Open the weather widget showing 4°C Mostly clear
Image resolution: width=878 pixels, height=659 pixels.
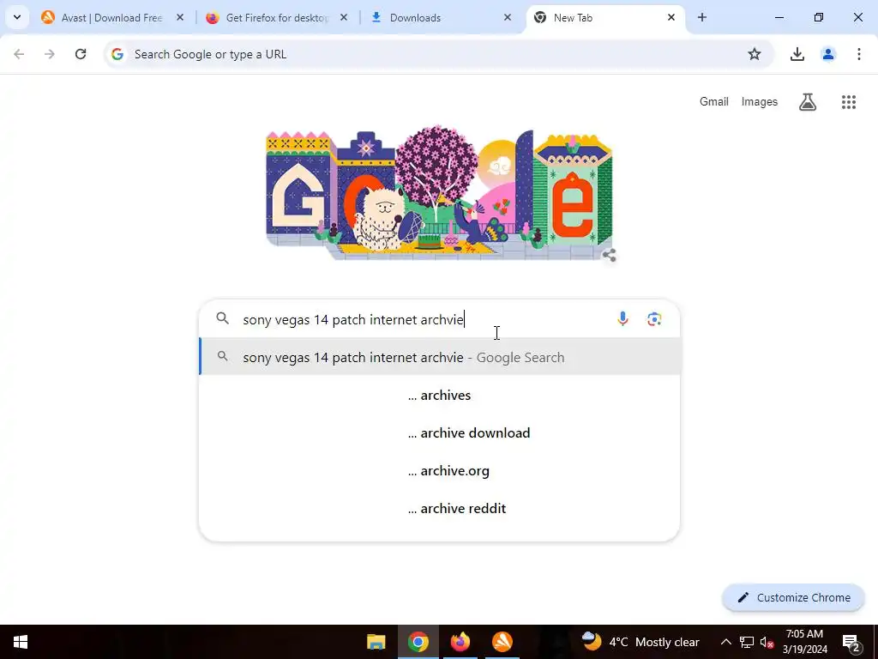(640, 642)
